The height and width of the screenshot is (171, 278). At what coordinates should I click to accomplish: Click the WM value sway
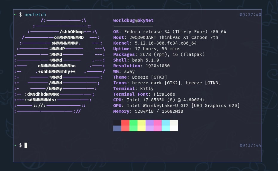point(129,71)
